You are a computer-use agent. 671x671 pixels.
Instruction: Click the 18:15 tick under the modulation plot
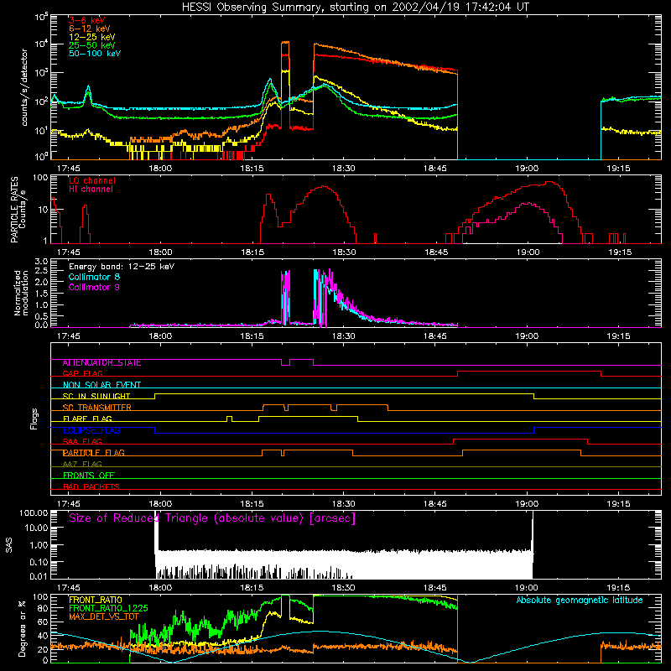tap(252, 336)
